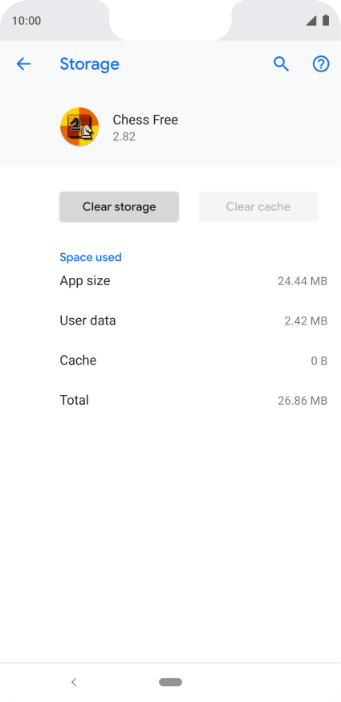Tap the home pill in navigation bar
341x702 pixels.
(x=170, y=682)
